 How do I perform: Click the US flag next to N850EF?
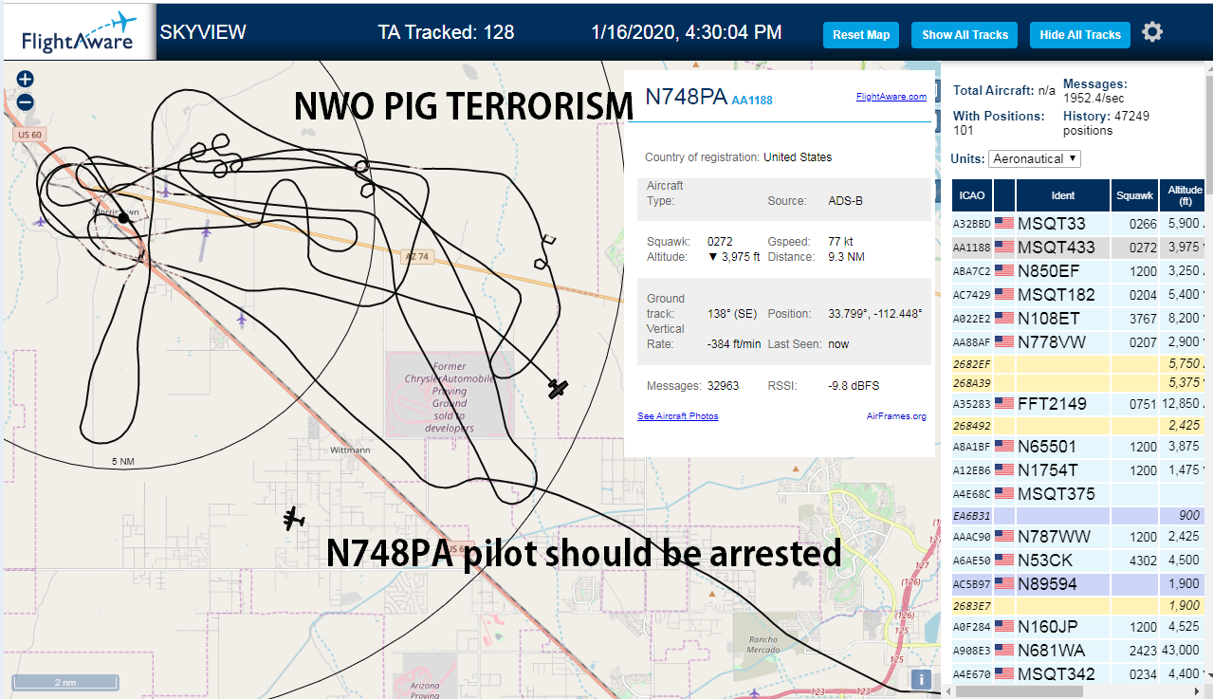(x=1003, y=271)
